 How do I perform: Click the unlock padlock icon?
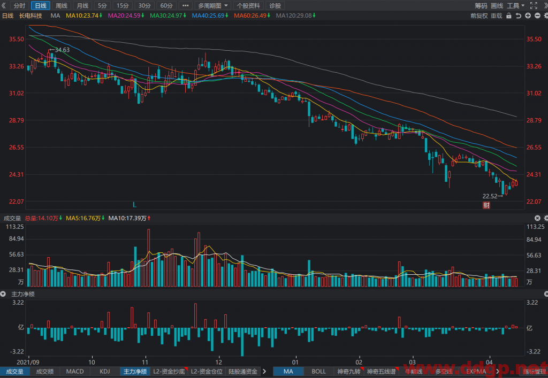pos(509,16)
